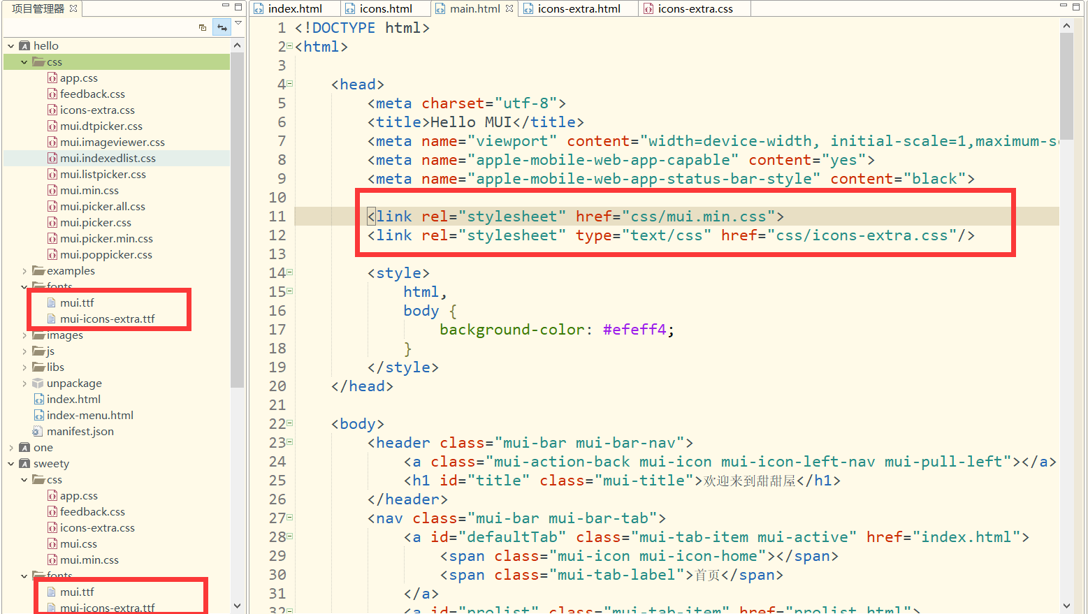Select mui.indexedlist.css in the tree
Image resolution: width=1088 pixels, height=614 pixels.
click(x=108, y=159)
